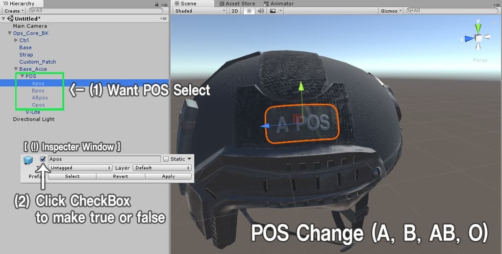Select the Opos item

coord(38,105)
